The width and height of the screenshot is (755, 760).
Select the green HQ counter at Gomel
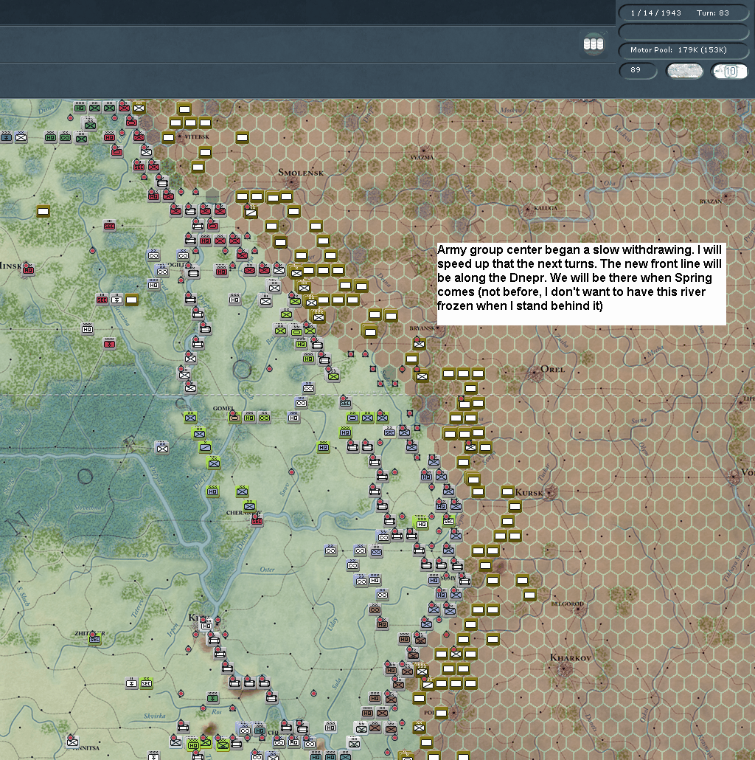[x=249, y=418]
